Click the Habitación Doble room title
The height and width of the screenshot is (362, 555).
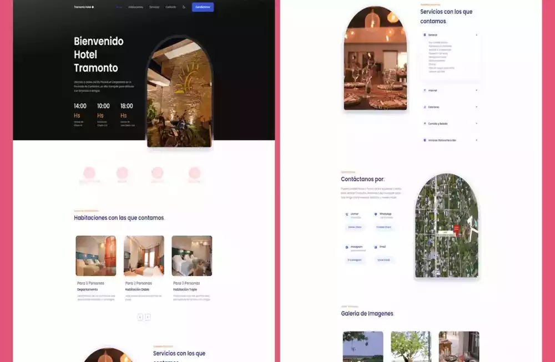137,289
